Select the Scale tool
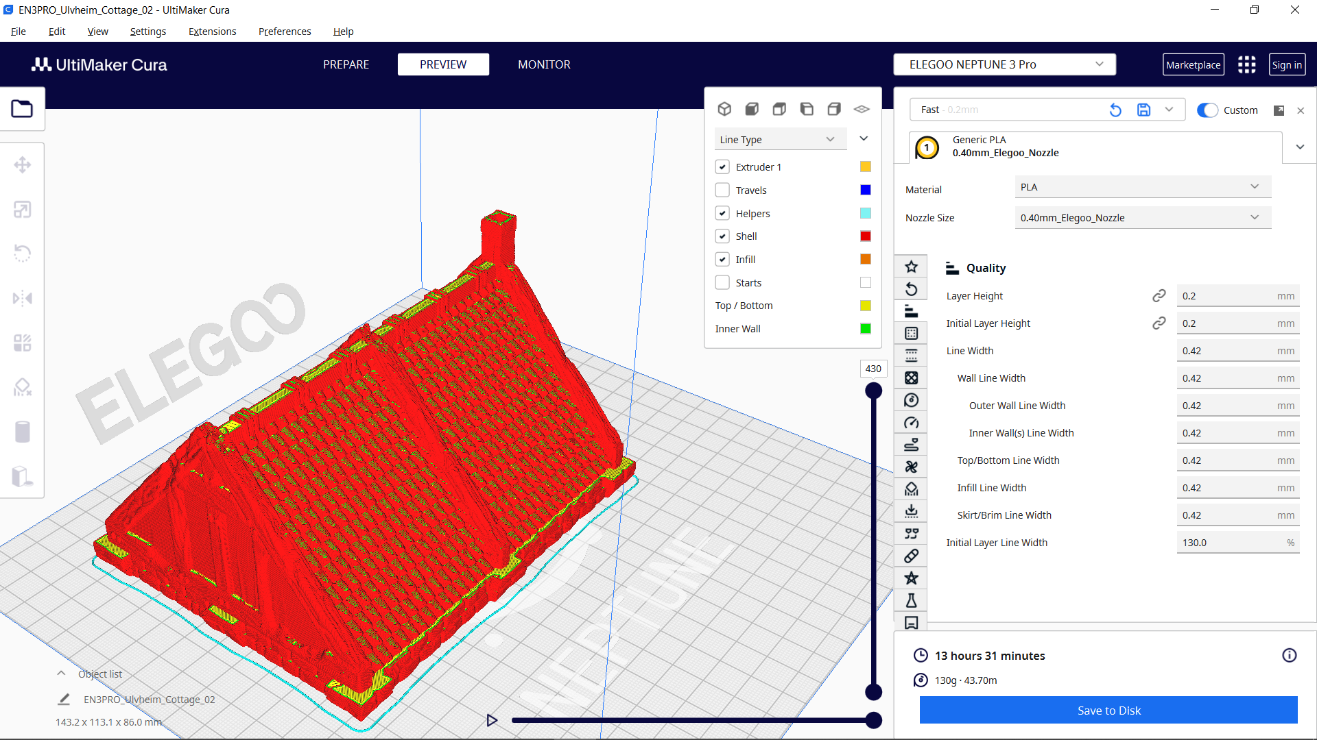Image resolution: width=1317 pixels, height=740 pixels. (x=23, y=209)
